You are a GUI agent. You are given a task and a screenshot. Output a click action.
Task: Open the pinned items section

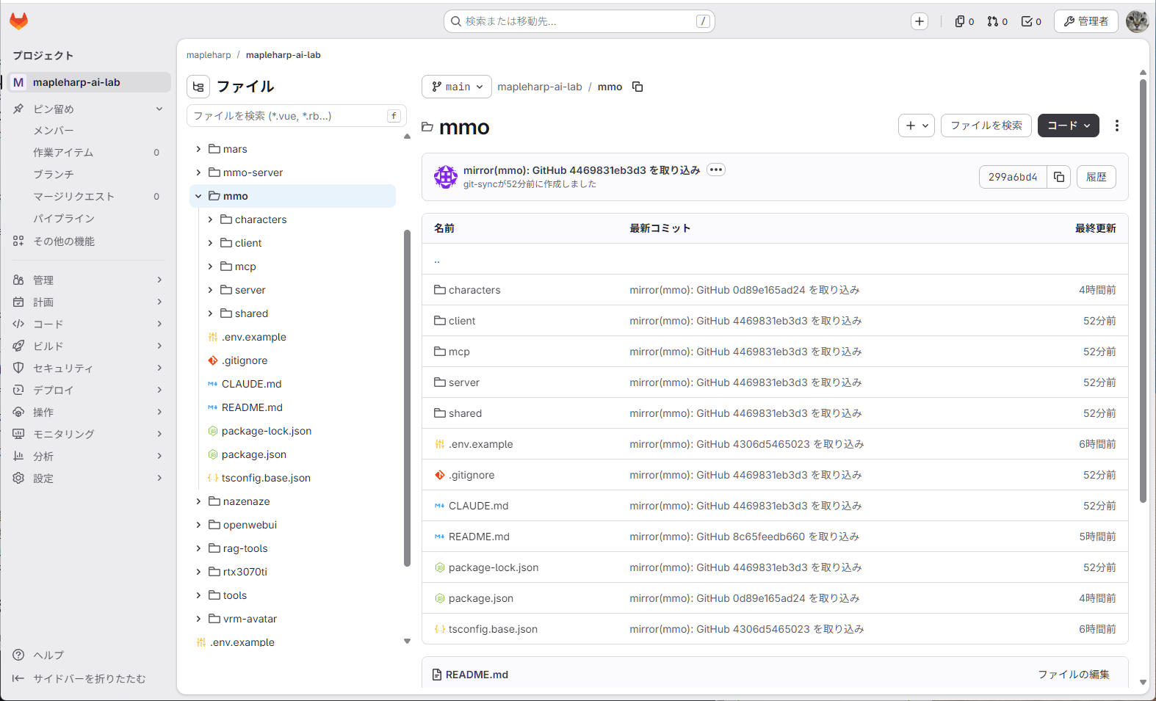click(88, 109)
